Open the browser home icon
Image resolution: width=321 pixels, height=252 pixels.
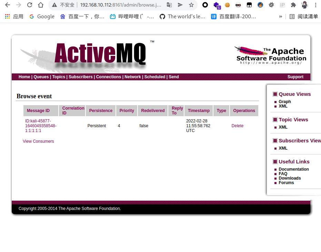pos(41,5)
